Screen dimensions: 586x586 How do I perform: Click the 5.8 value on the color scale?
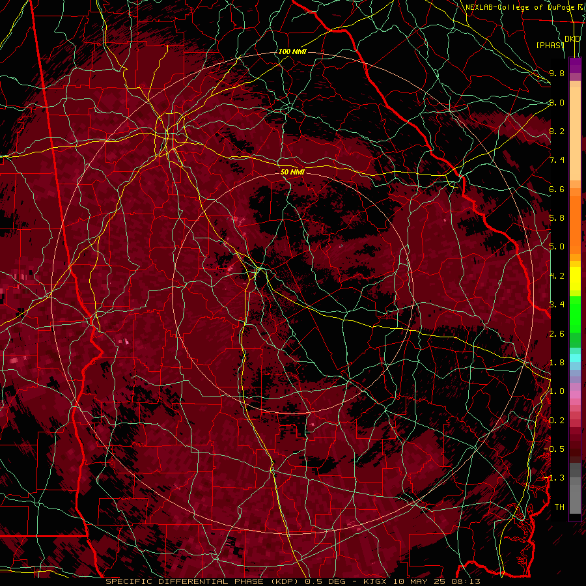pyautogui.click(x=557, y=218)
